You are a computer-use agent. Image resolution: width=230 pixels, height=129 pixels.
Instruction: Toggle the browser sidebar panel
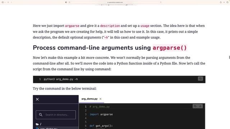click(3, 2)
